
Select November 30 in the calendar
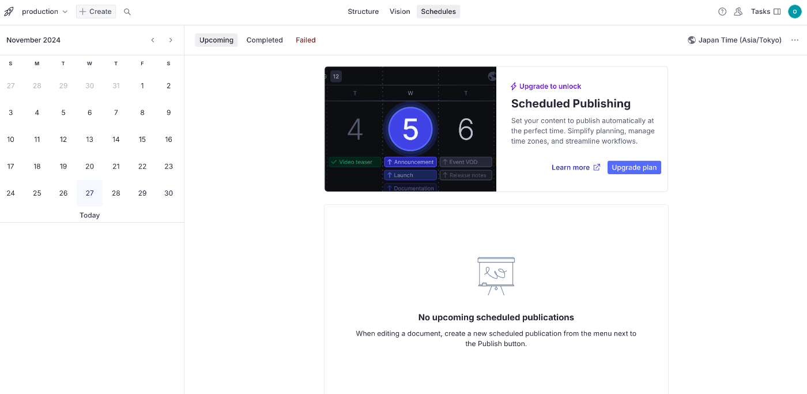(x=168, y=193)
